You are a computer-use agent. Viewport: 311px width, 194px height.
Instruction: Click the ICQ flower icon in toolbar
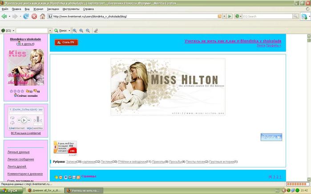point(3,31)
